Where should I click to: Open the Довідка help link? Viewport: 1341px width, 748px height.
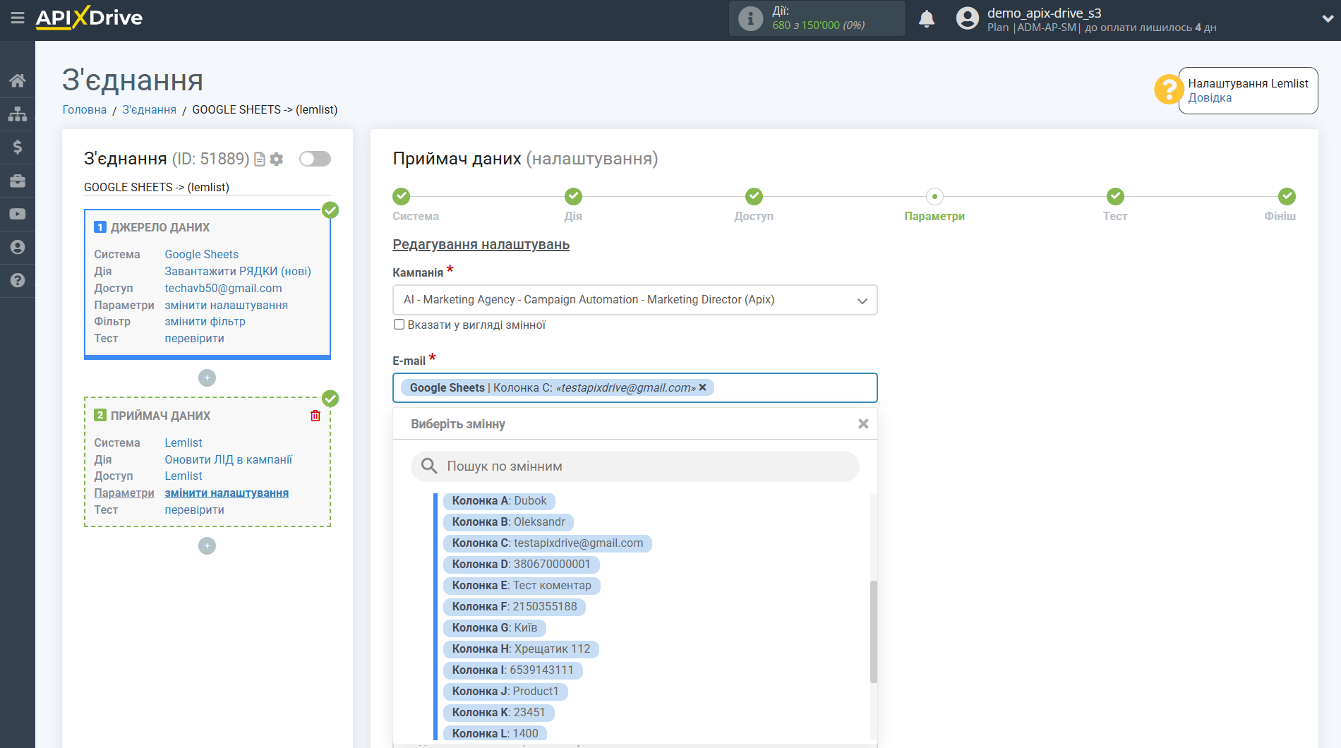coord(1210,98)
